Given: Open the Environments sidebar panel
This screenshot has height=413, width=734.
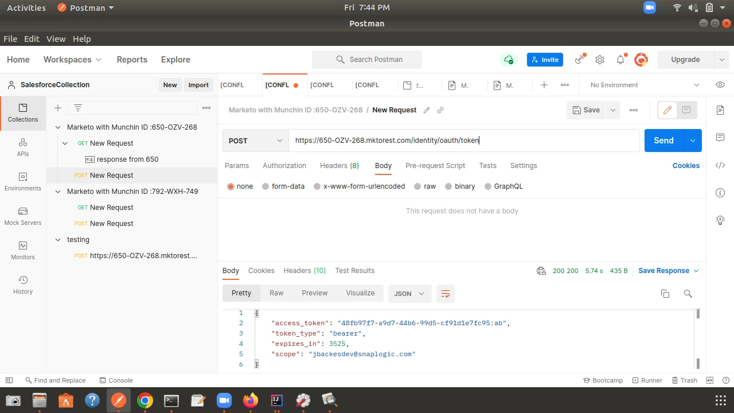Looking at the screenshot, I should (23, 182).
